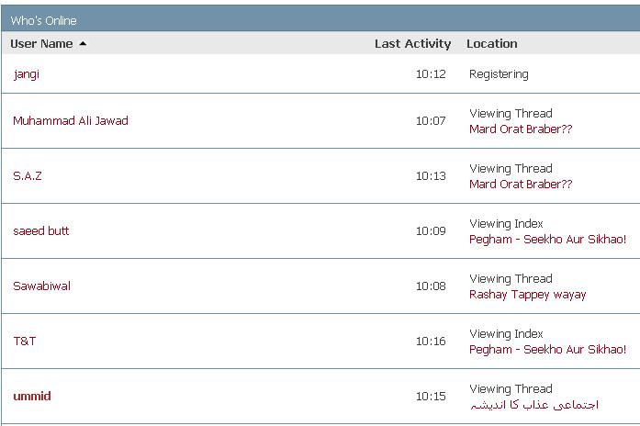Viewport: 640px width, 426px height.
Task: Click the sort arrow beside User Name
Action: pyautogui.click(x=83, y=43)
